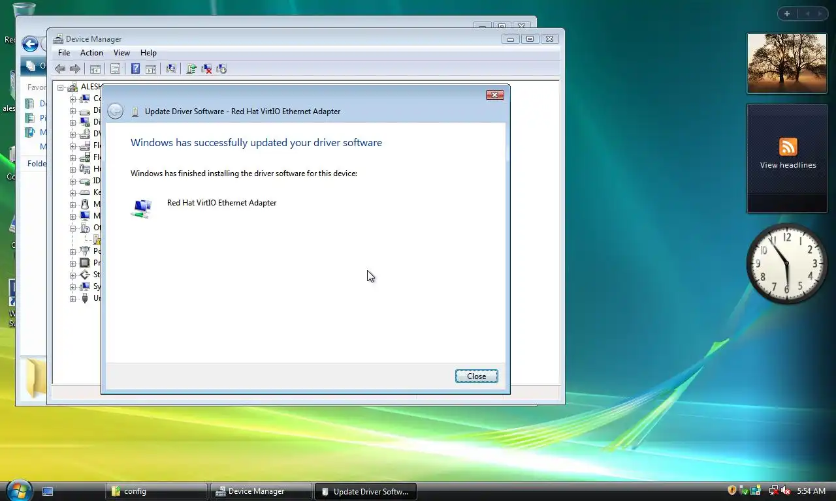Click the muted volume tray icon
The height and width of the screenshot is (501, 836).
(x=786, y=491)
